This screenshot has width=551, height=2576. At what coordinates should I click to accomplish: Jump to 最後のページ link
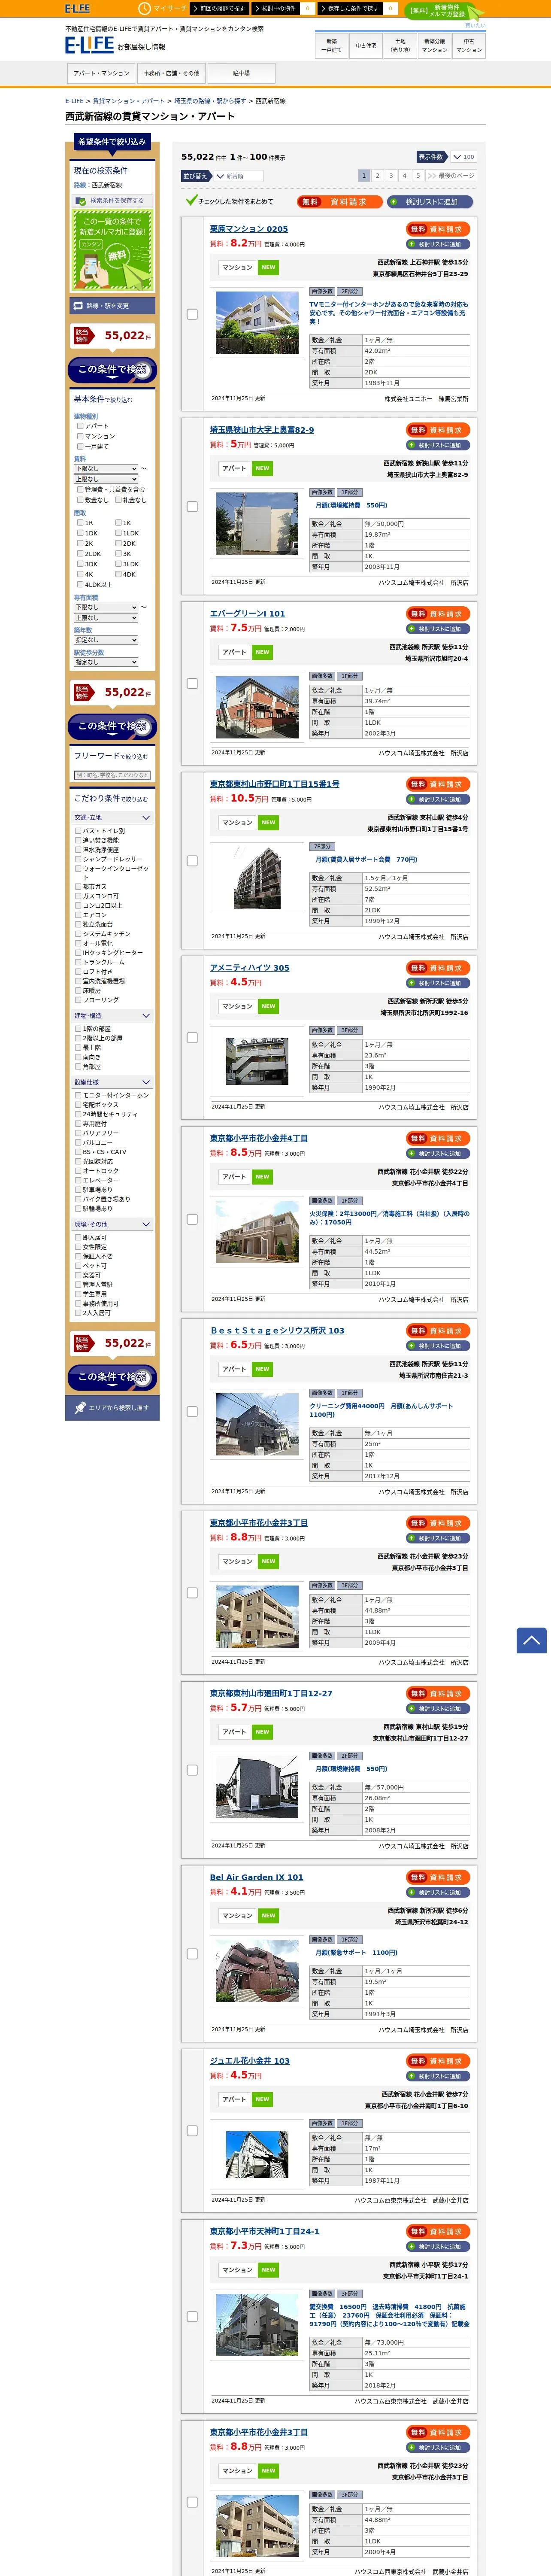pos(450,175)
